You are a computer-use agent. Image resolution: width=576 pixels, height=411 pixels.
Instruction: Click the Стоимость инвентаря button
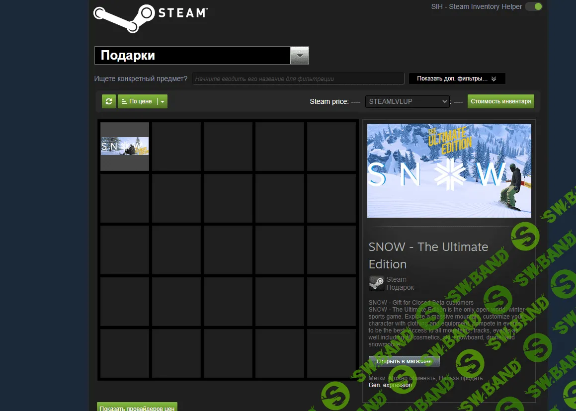coord(500,101)
